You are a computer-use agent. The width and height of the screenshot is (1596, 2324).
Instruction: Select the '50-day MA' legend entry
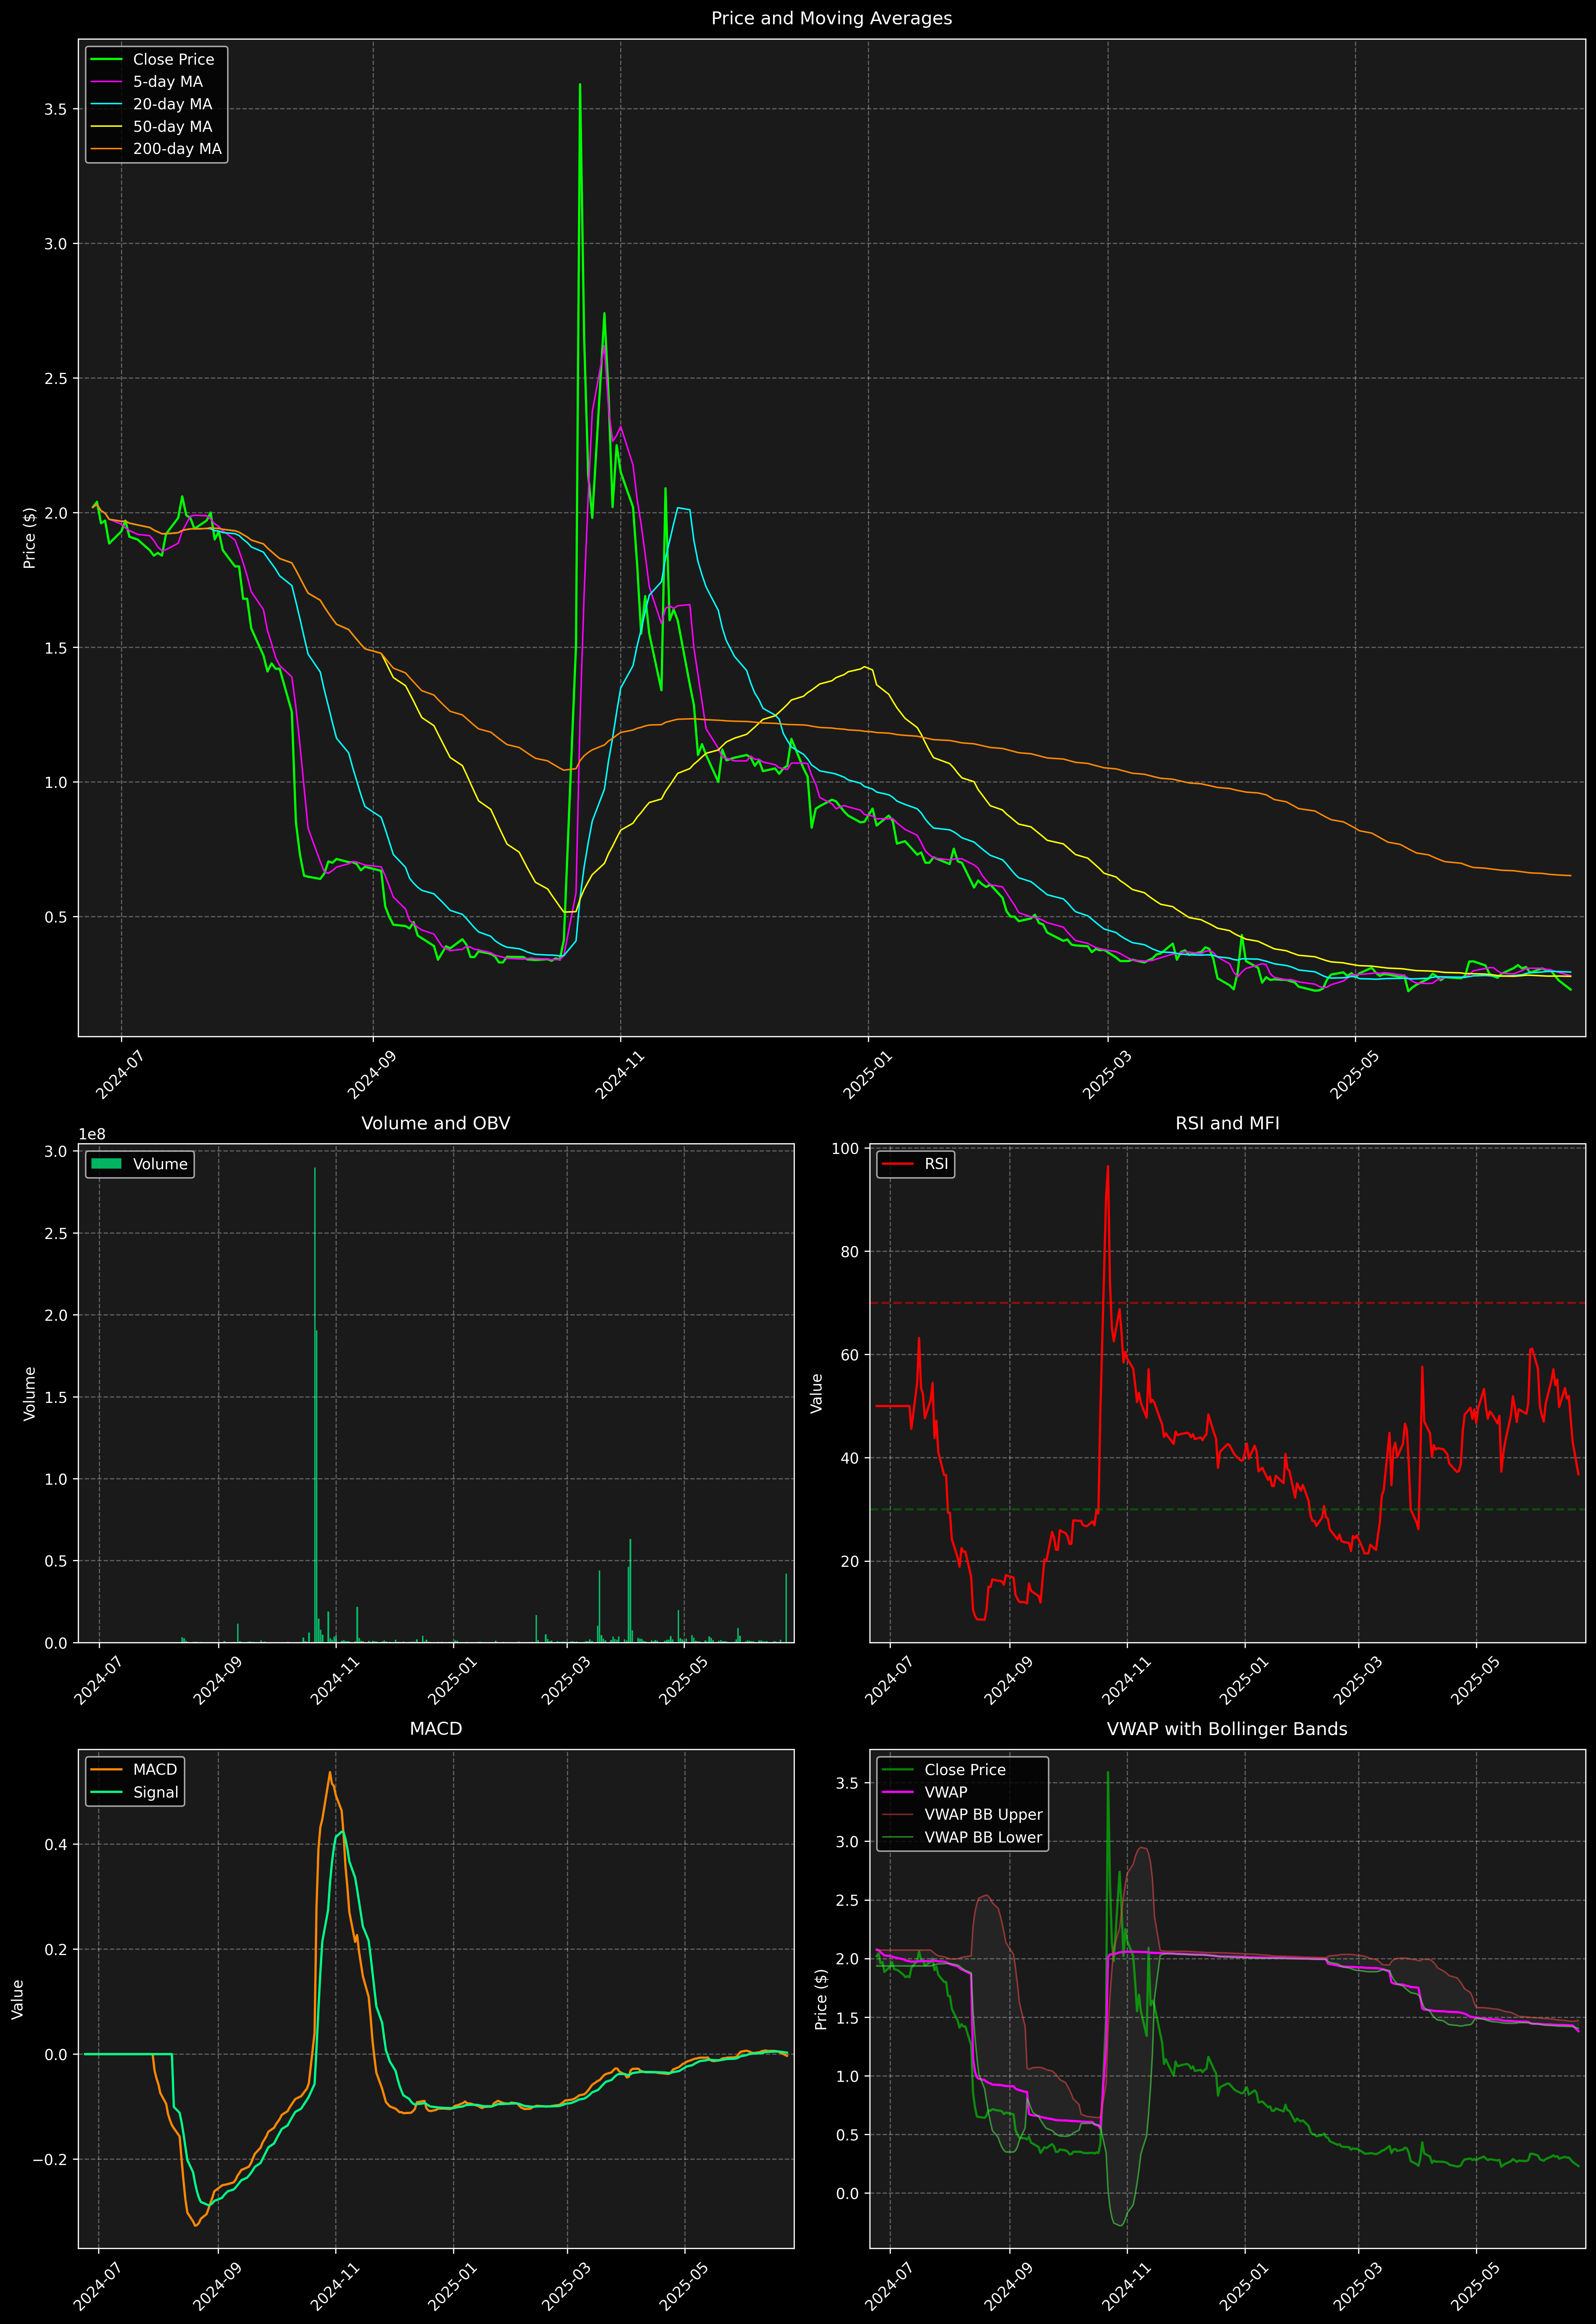(x=172, y=127)
